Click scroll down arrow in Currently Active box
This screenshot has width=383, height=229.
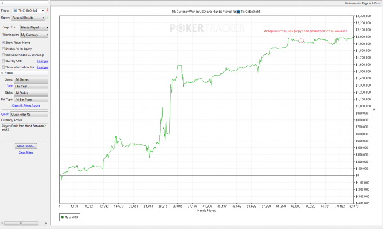[x=48, y=139]
